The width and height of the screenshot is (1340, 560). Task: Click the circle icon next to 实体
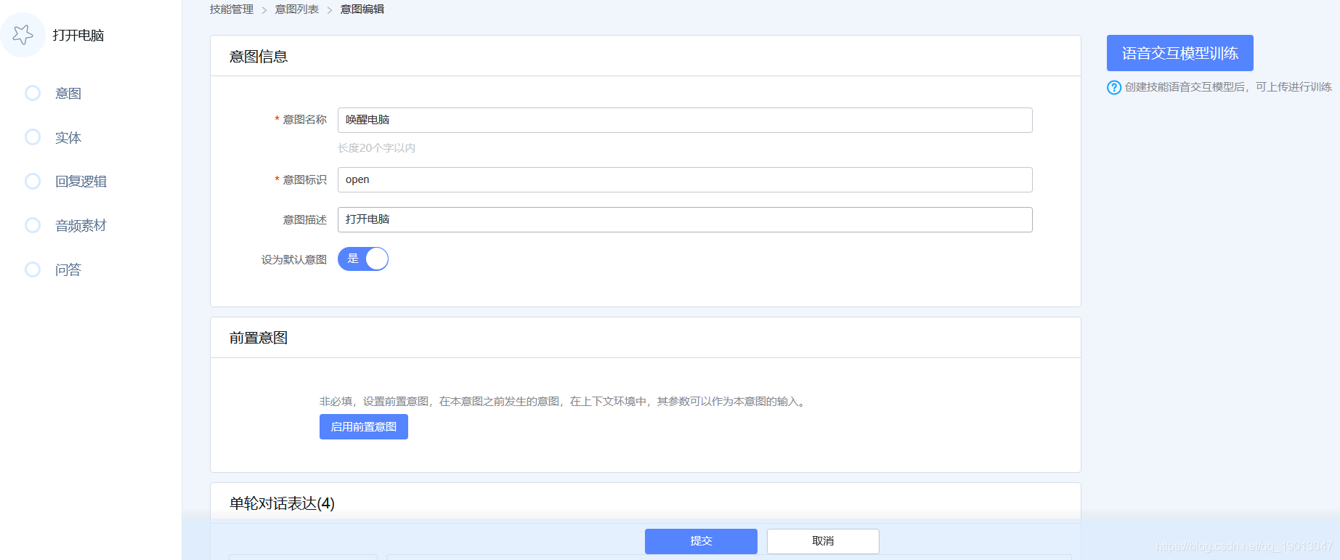pos(33,137)
